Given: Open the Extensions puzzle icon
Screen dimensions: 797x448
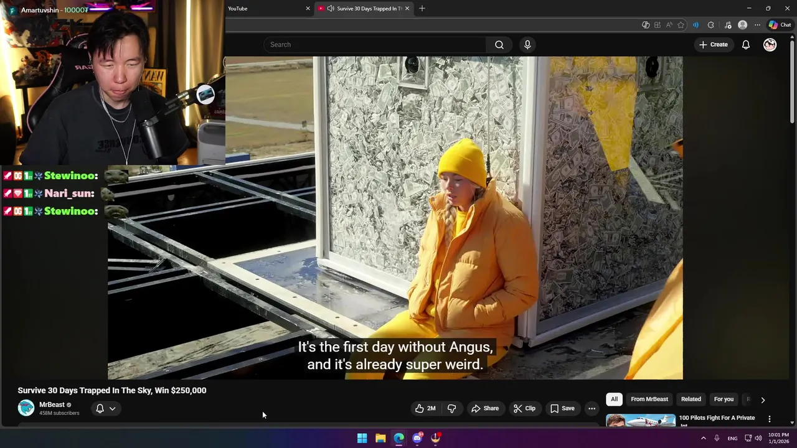Looking at the screenshot, I should pyautogui.click(x=711, y=25).
